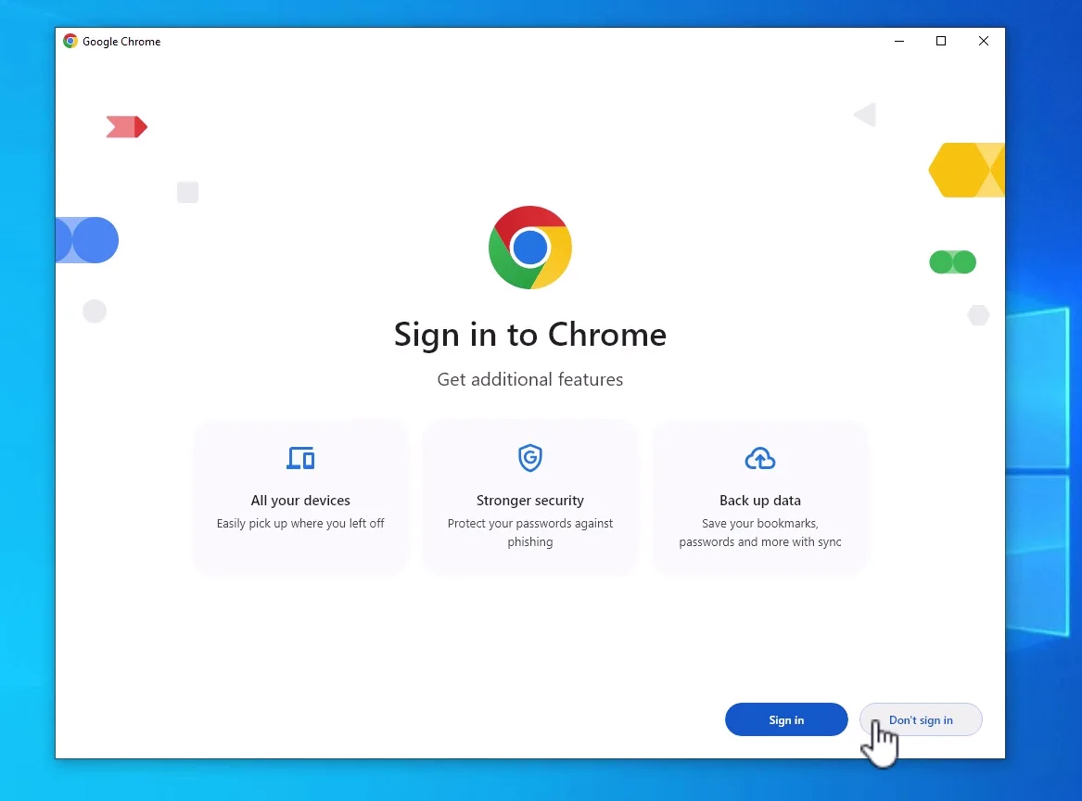Click 'Easily pick up where you left off' text
Screen dimensions: 1082x801
coord(300,524)
